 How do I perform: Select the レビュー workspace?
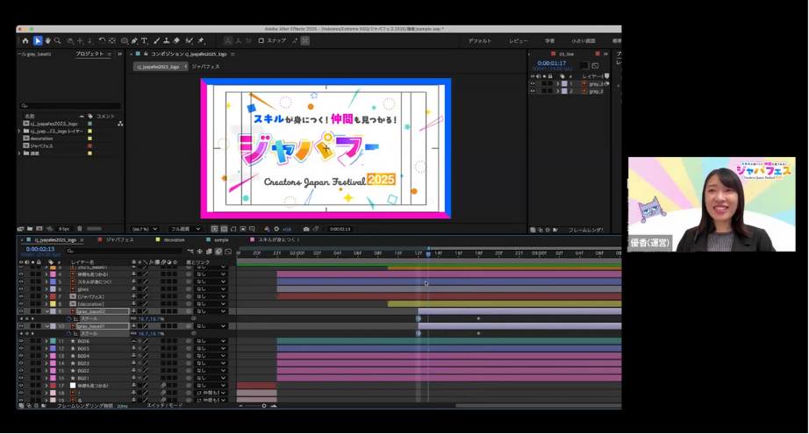pyautogui.click(x=519, y=40)
